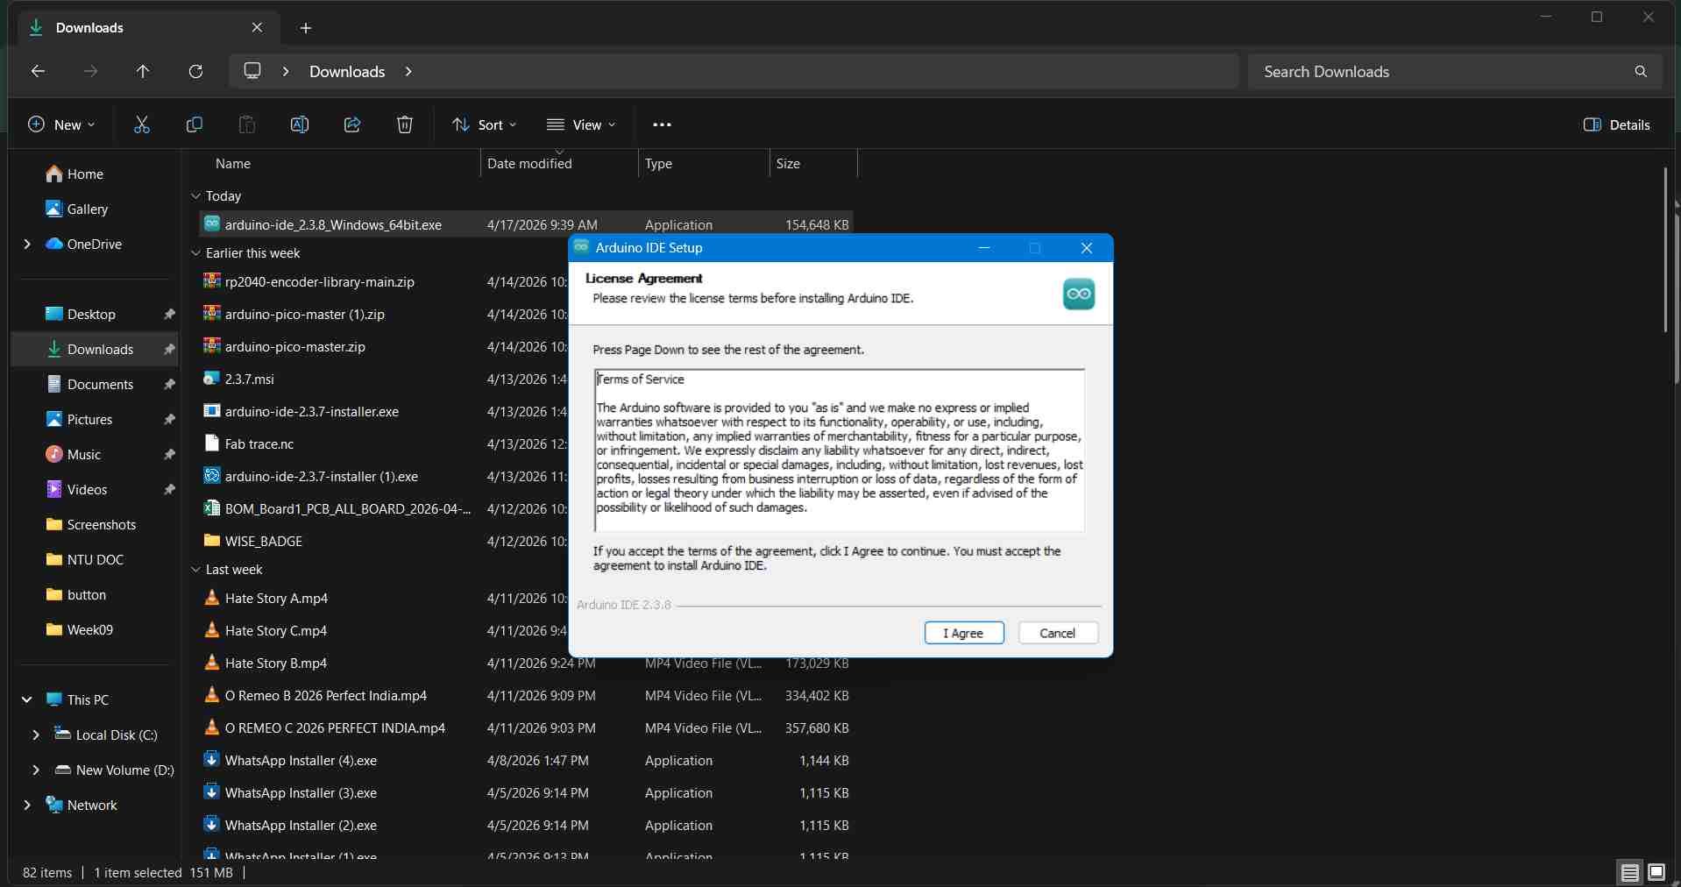The height and width of the screenshot is (887, 1681).
Task: Click the file list vertical scrollbar
Action: pos(1665,250)
